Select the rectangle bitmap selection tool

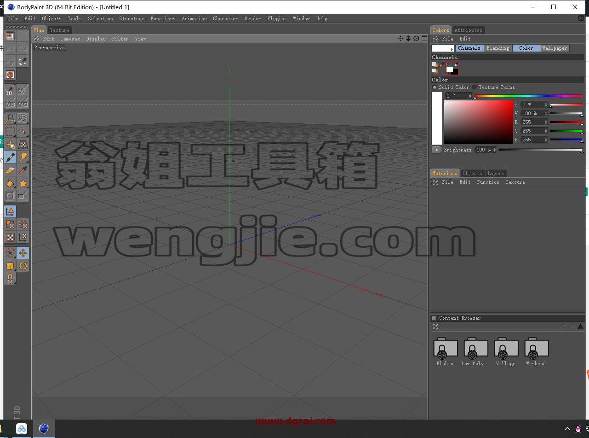click(x=10, y=132)
